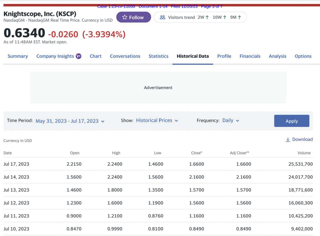Screen dimensions: 320x236
Task: Open the Chart tab
Action: [x=95, y=56]
